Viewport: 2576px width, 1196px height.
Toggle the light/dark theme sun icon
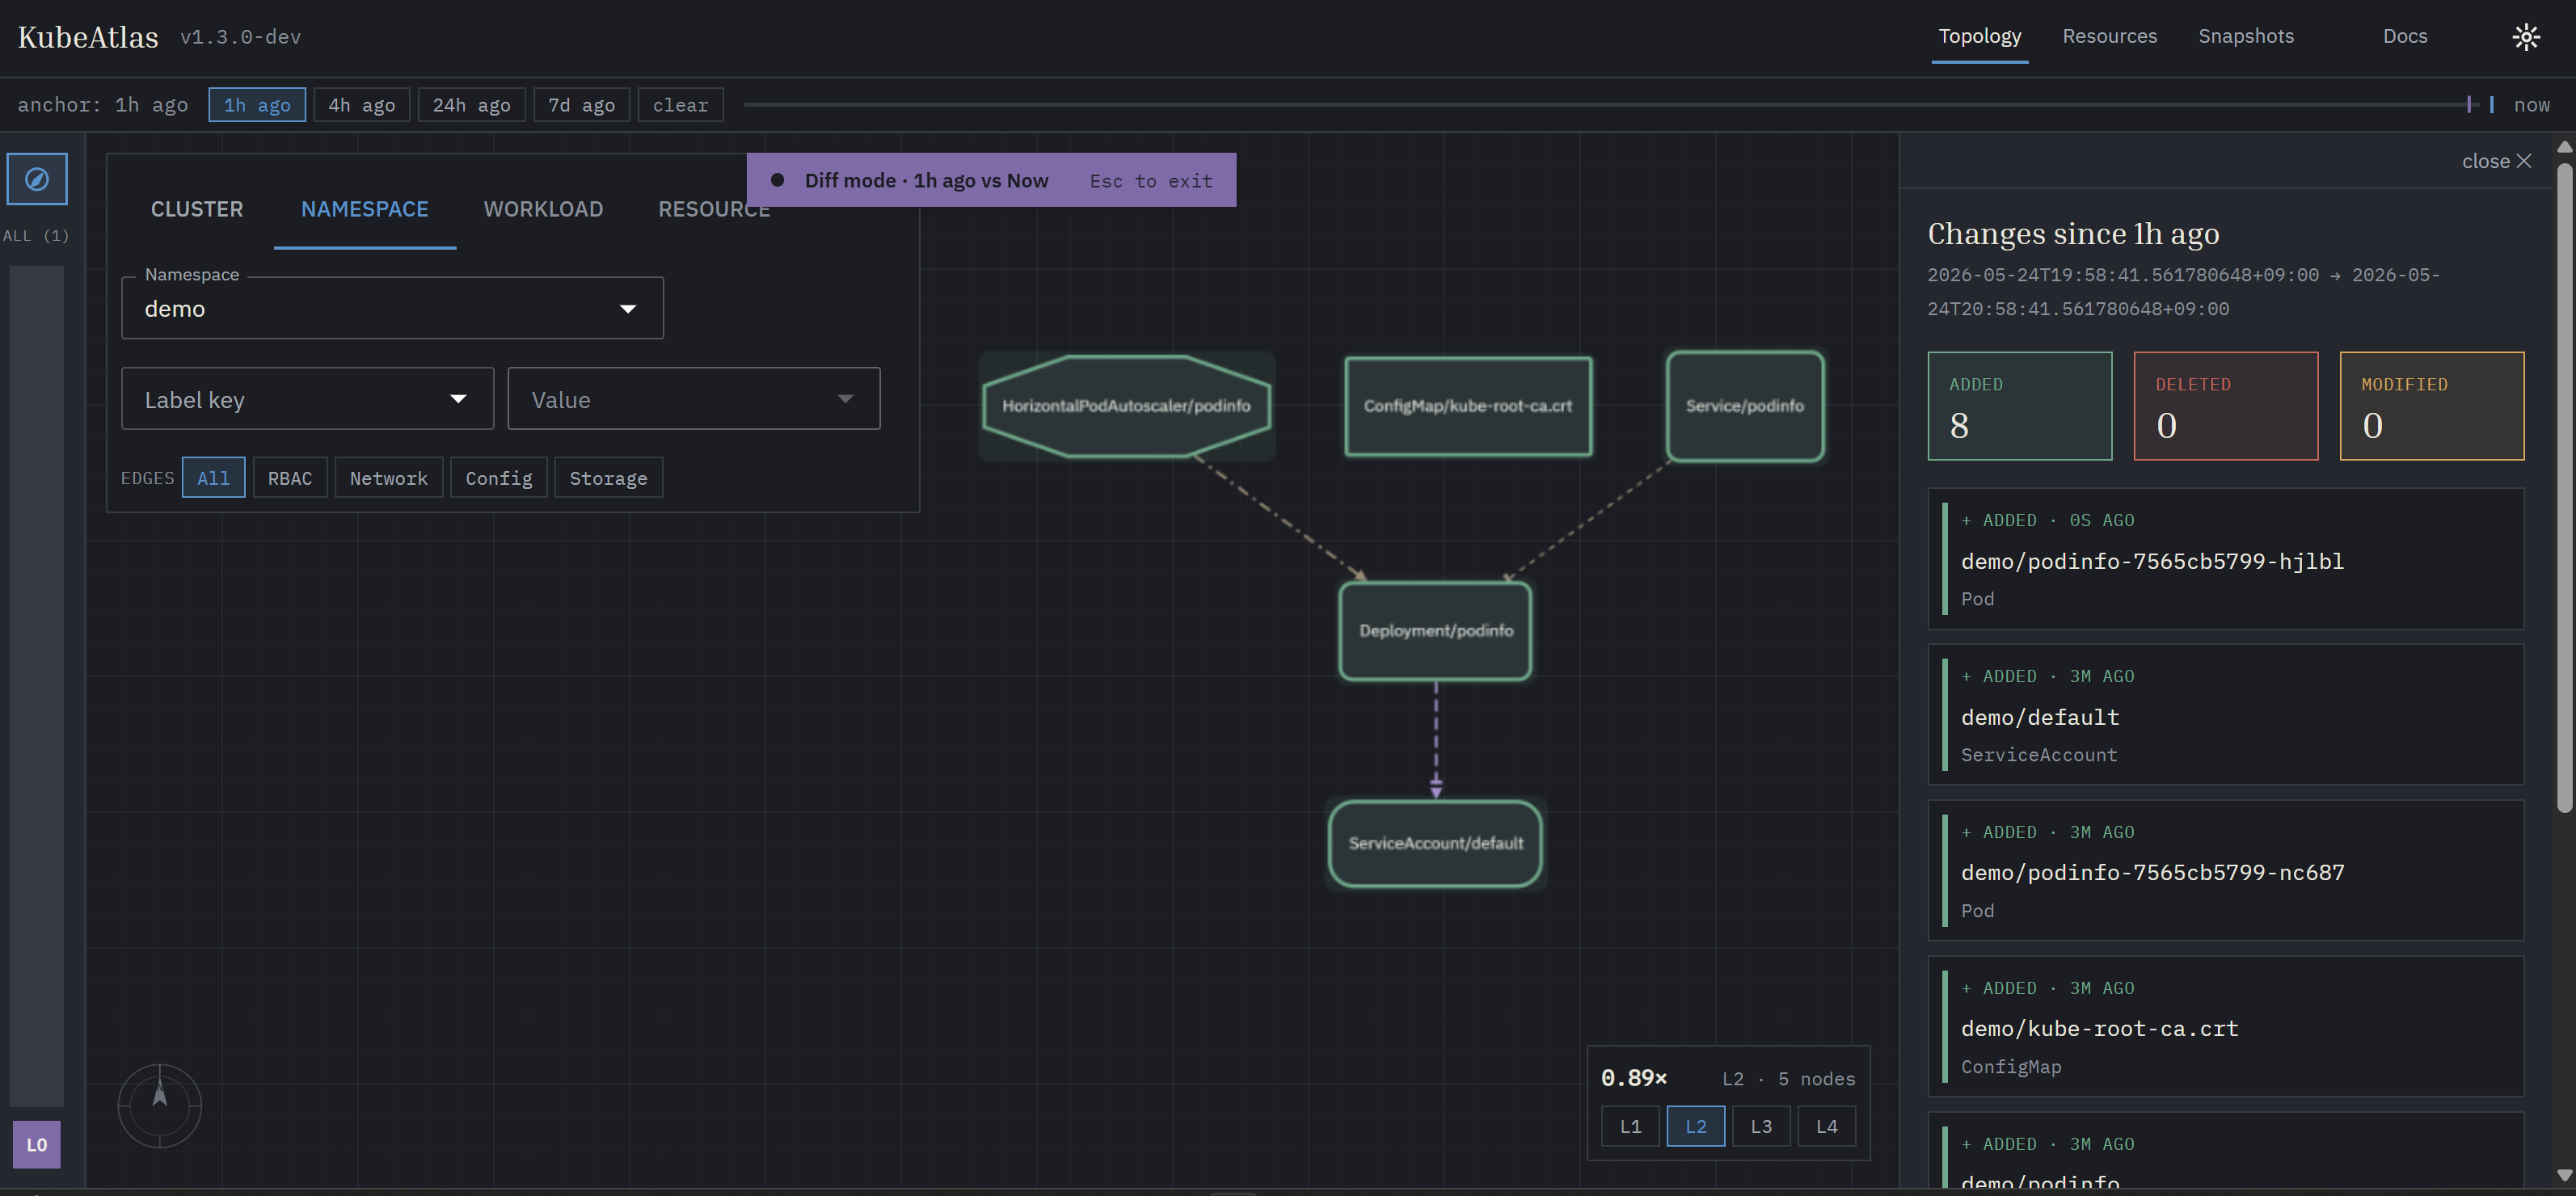(2526, 37)
